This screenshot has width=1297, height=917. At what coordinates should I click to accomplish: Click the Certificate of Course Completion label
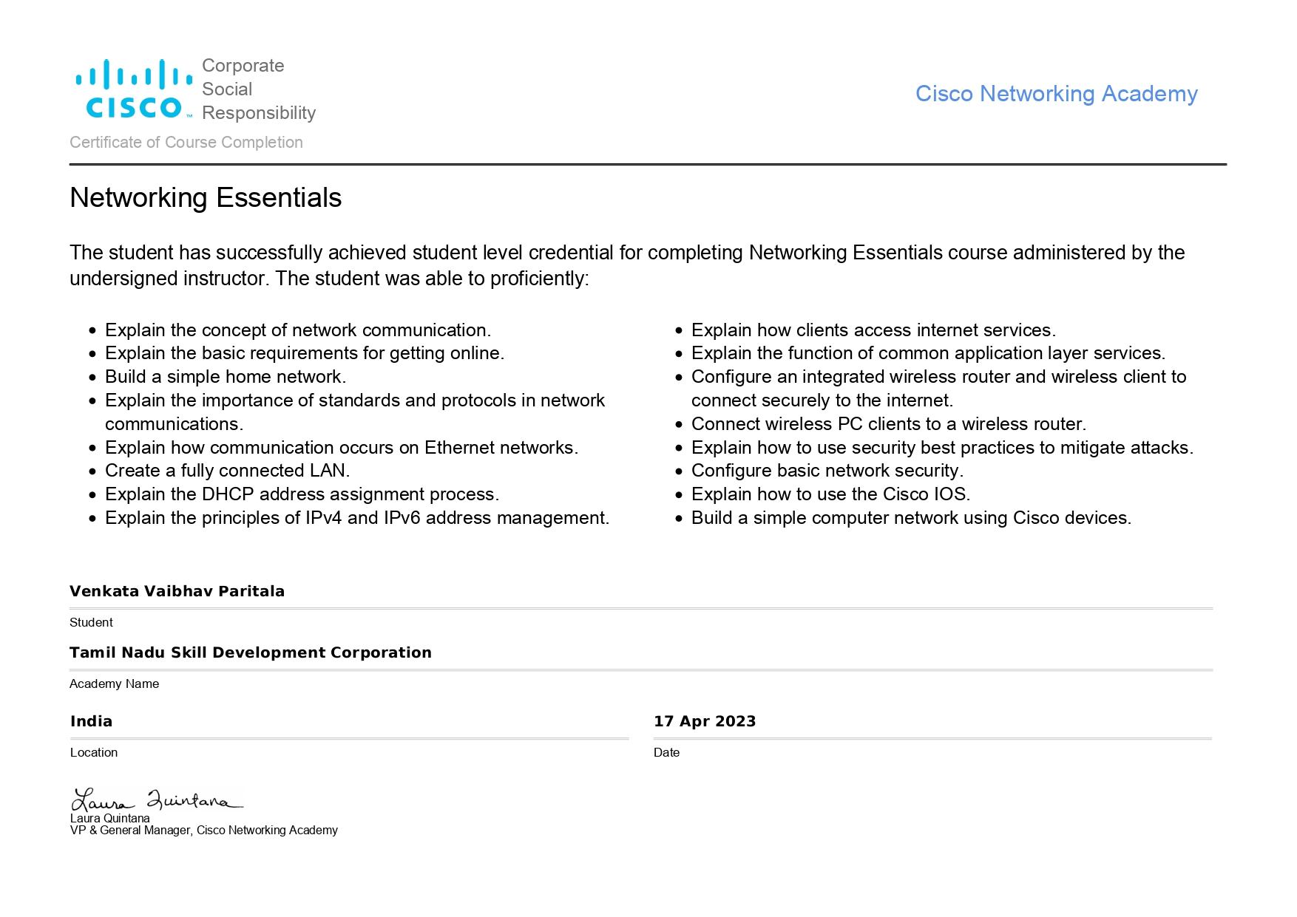point(186,143)
